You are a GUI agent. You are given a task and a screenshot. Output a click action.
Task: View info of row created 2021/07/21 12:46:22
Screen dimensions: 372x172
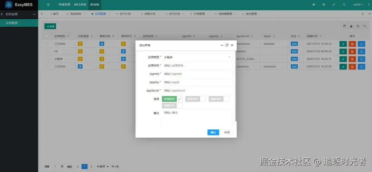361,44
